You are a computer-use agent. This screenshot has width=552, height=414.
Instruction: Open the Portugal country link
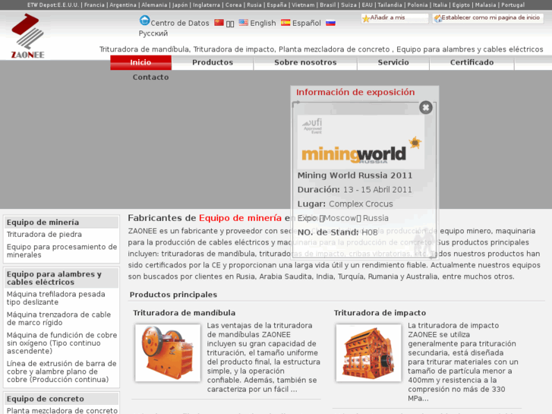coord(513,5)
